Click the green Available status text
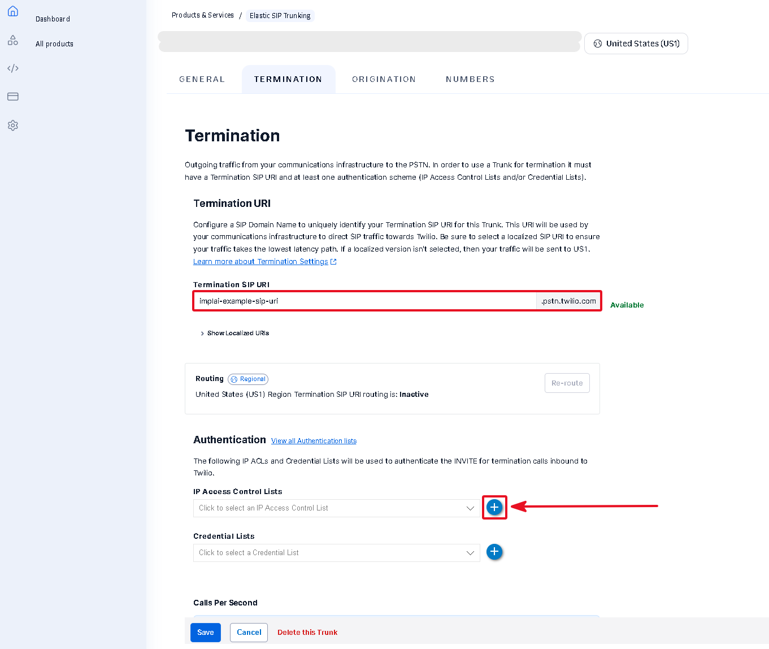 pos(627,305)
